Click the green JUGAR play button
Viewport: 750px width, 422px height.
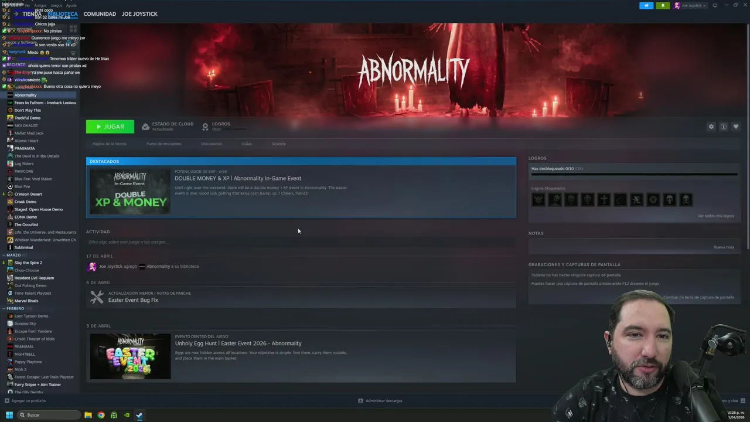tap(110, 127)
